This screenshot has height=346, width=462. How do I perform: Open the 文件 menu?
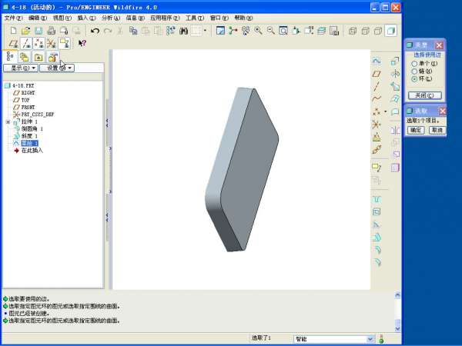tap(14, 18)
